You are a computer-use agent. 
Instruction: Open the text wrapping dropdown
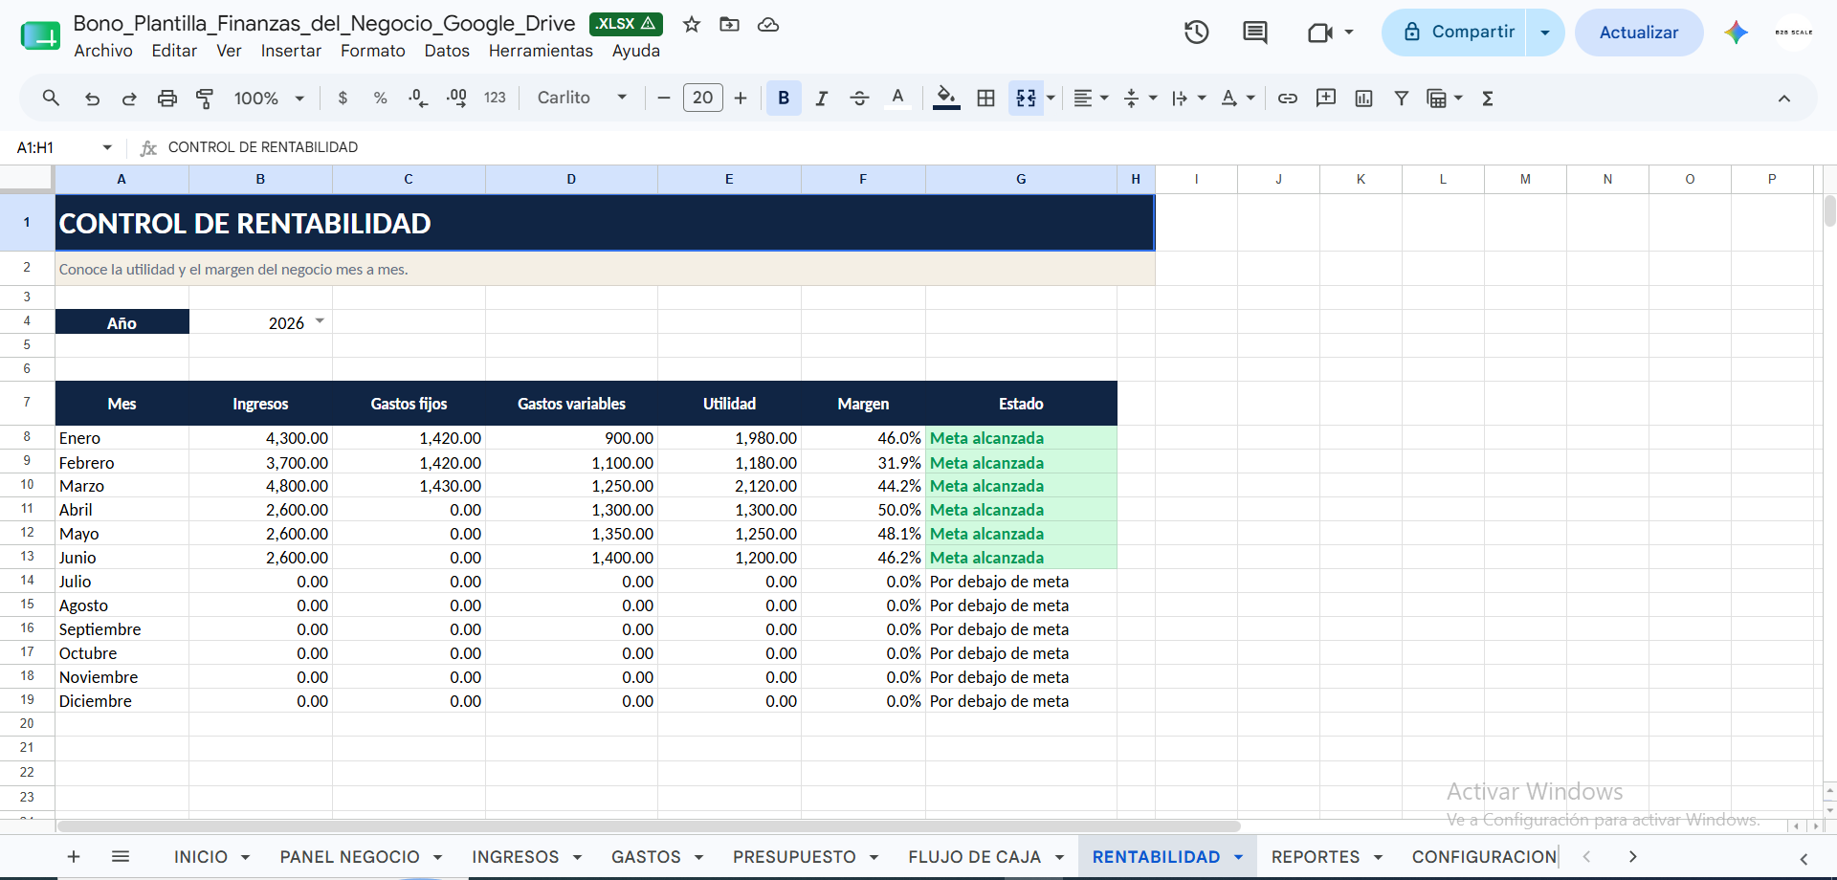click(x=1188, y=98)
